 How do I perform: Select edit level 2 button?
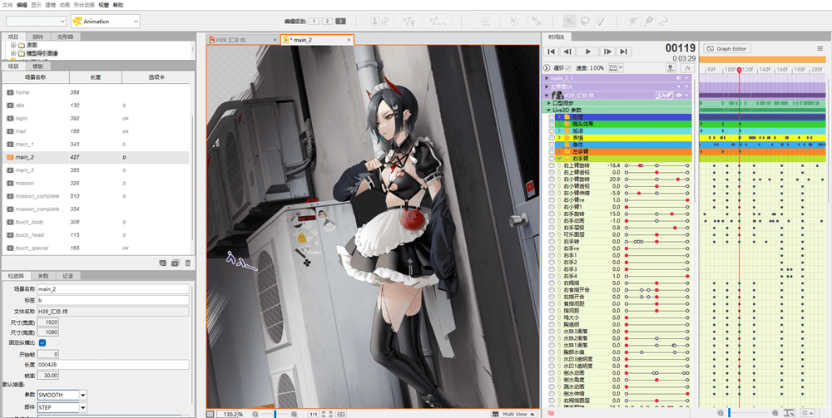327,22
